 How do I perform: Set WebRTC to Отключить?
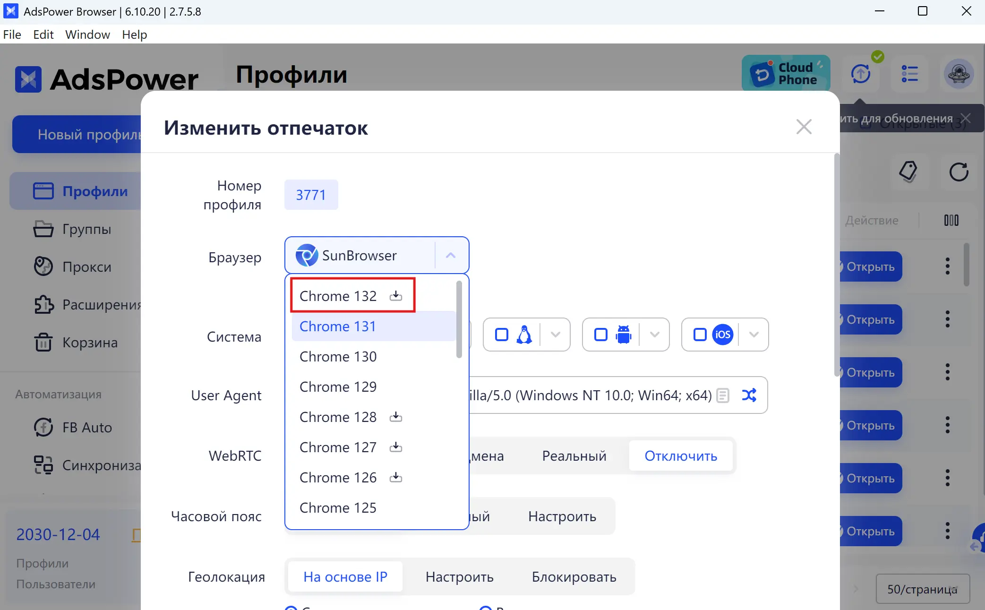pyautogui.click(x=681, y=456)
